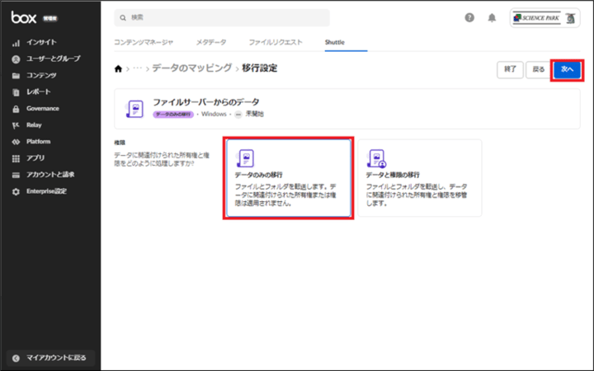594x371 pixels.
Task: Click the 検索 search field
Action: (221, 17)
